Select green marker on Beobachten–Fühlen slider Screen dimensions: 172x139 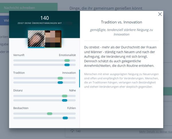coord(50,114)
